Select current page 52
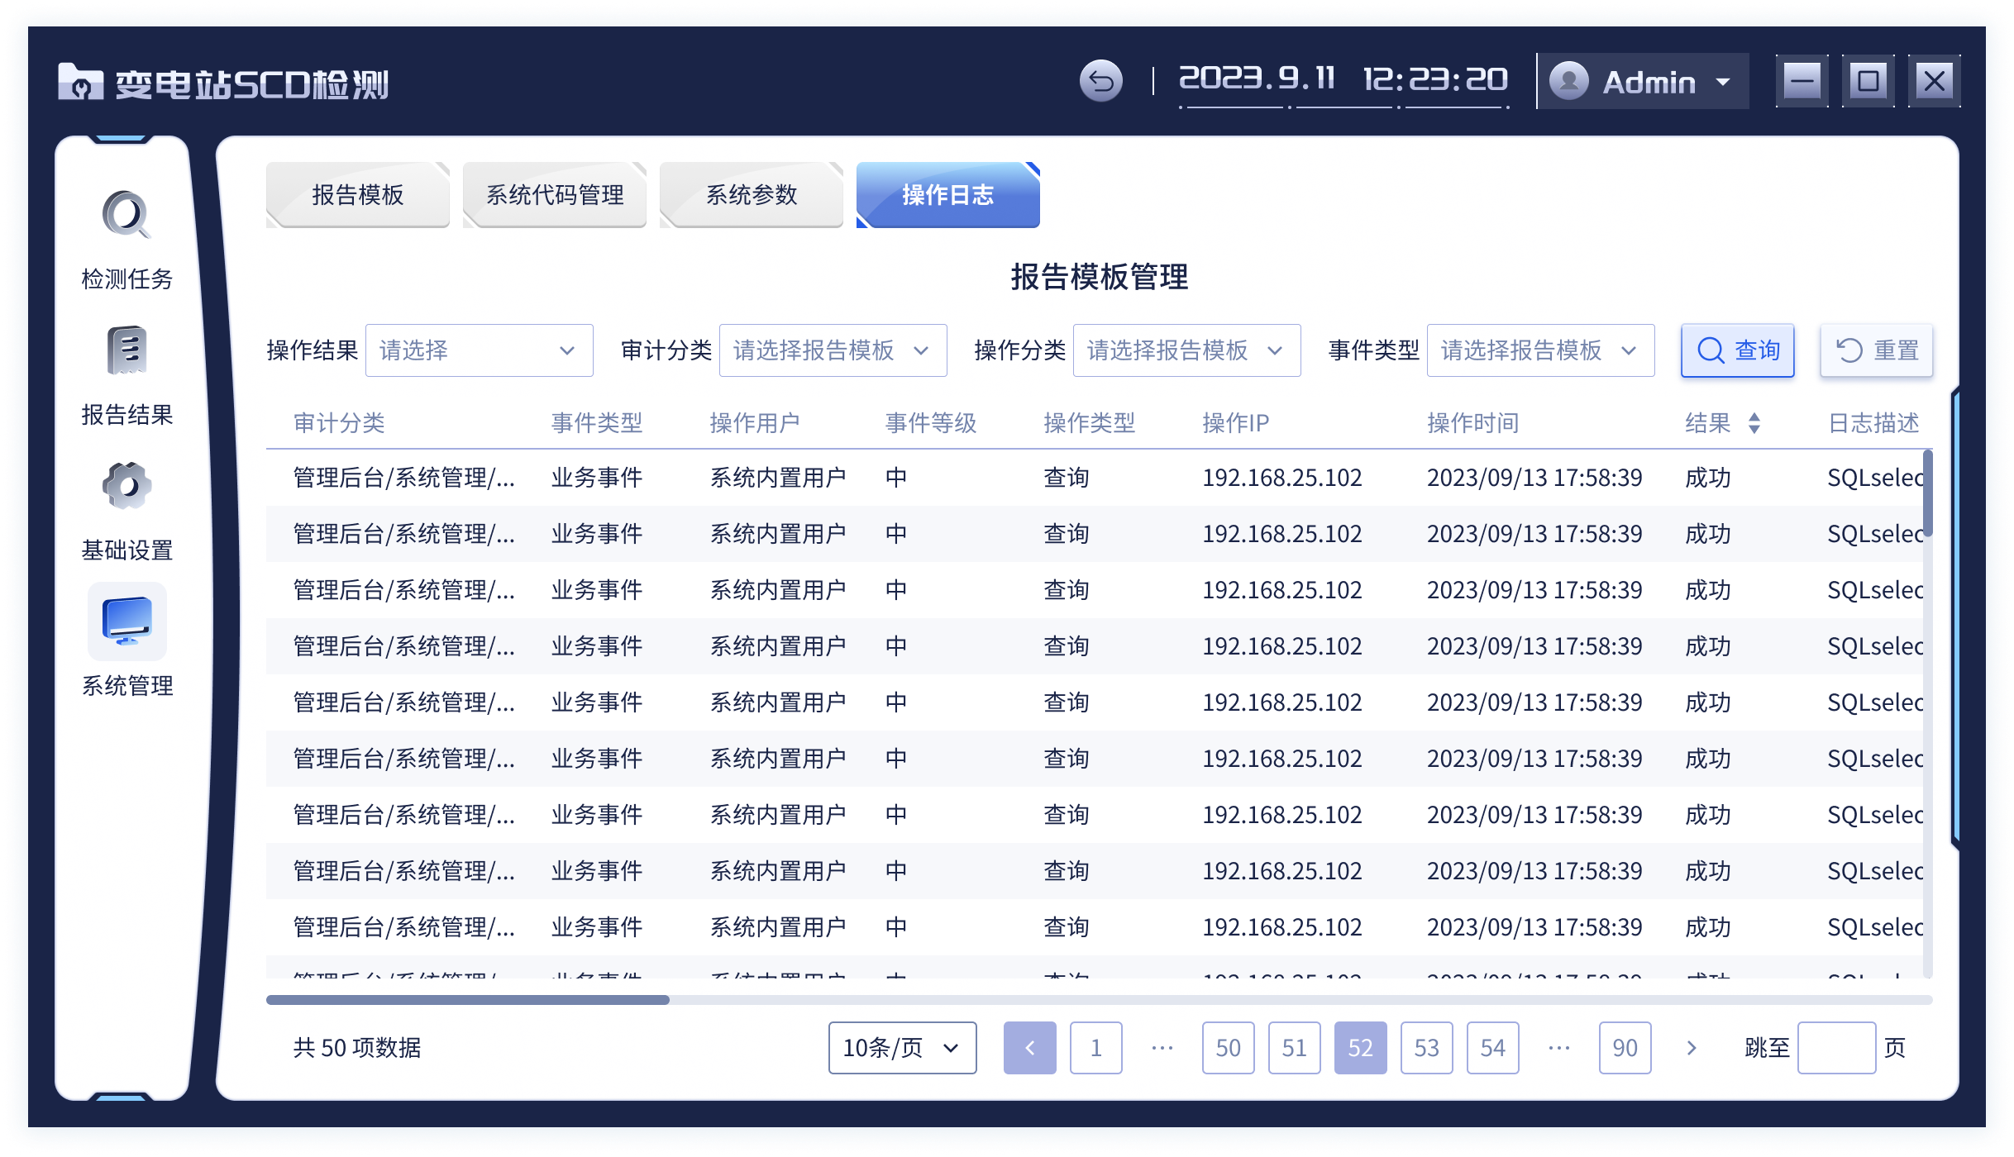The image size is (2014, 1157). point(1361,1048)
